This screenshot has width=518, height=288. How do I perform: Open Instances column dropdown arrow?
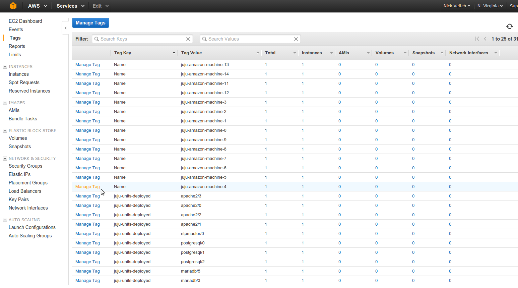tap(331, 53)
